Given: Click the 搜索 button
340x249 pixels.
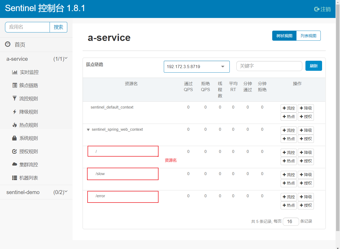Looking at the screenshot, I should (x=58, y=27).
